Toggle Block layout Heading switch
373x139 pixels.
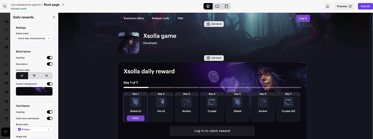coord(50,58)
